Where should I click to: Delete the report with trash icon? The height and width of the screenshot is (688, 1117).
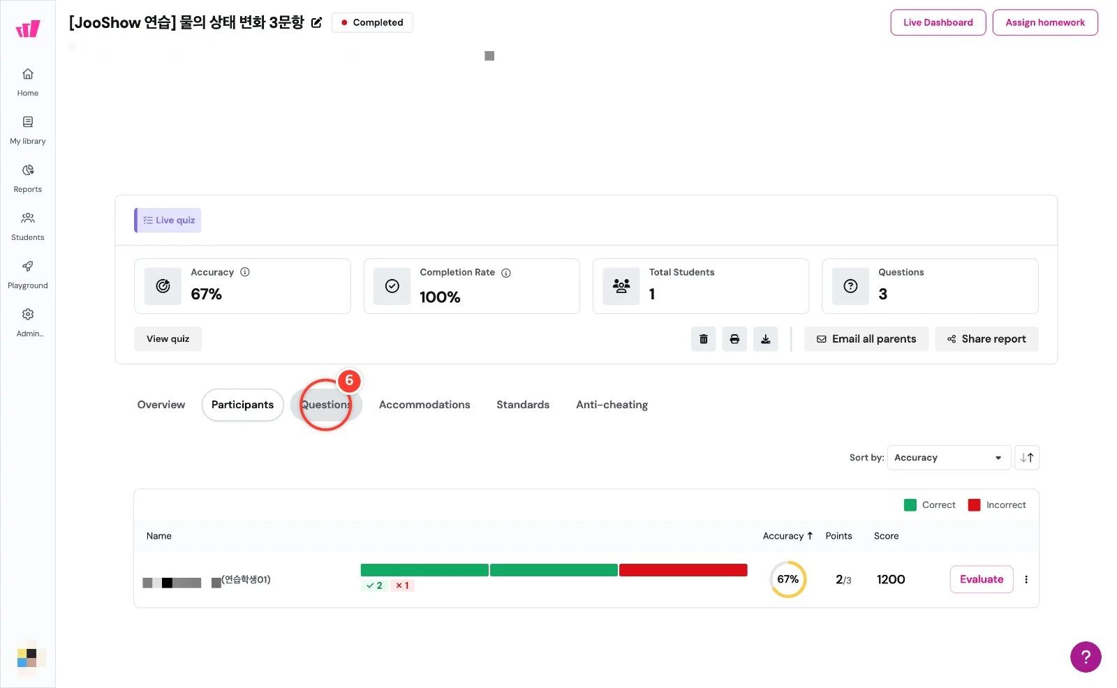[x=704, y=339]
